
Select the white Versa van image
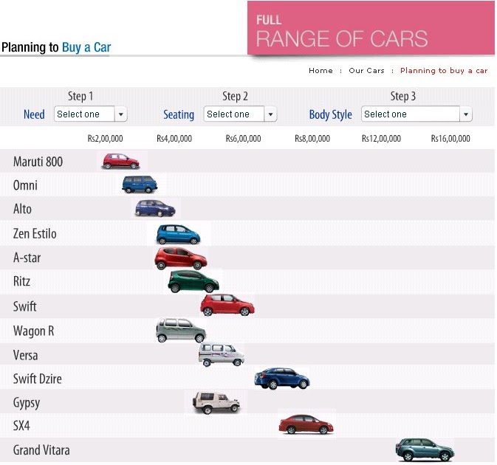coord(222,355)
